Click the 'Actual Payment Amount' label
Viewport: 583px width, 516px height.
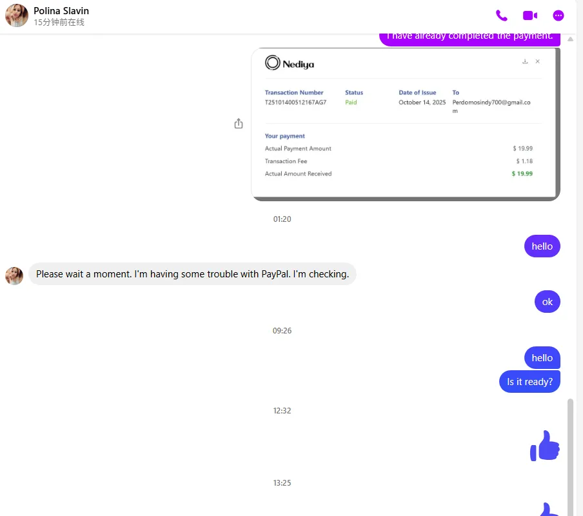coord(298,148)
